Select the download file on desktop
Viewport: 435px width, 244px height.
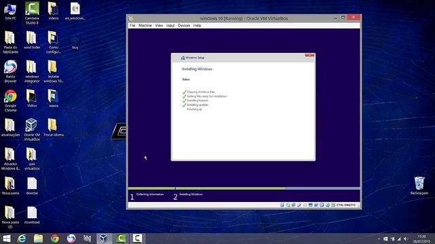(x=32, y=215)
